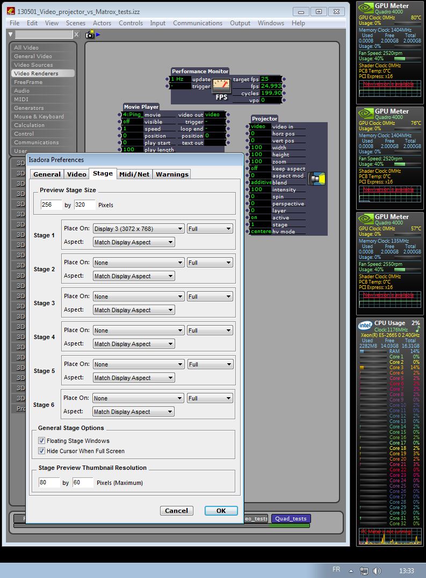Click Preview Stage Size height field 320

[85, 205]
